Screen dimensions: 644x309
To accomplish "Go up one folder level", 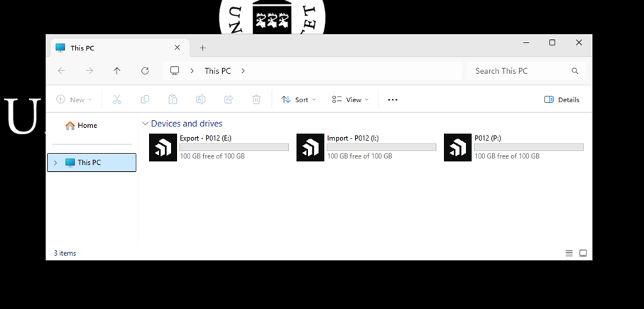I will (x=117, y=70).
